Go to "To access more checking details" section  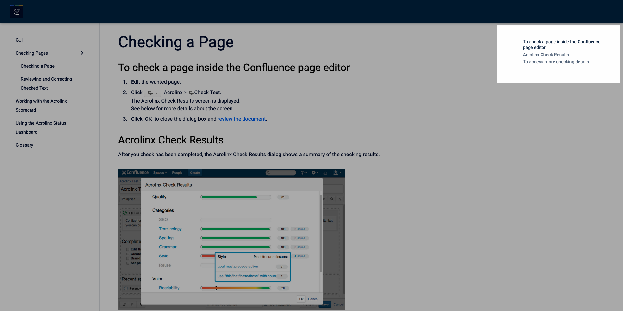click(555, 62)
